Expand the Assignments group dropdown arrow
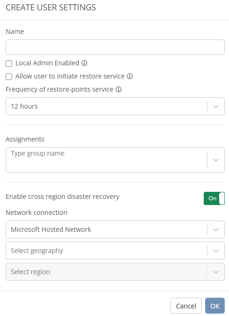The image size is (229, 316). [x=216, y=160]
